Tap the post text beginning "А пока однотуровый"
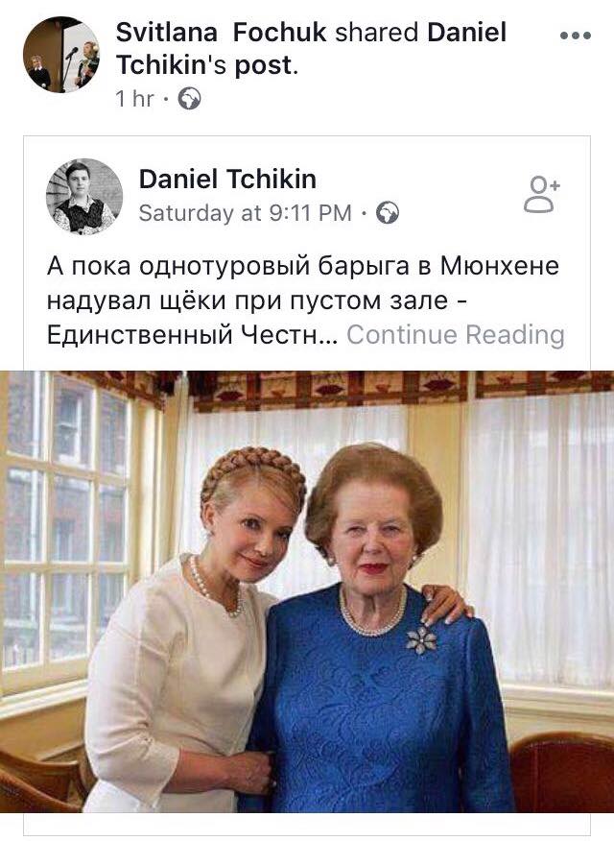614x841 pixels. [x=305, y=300]
